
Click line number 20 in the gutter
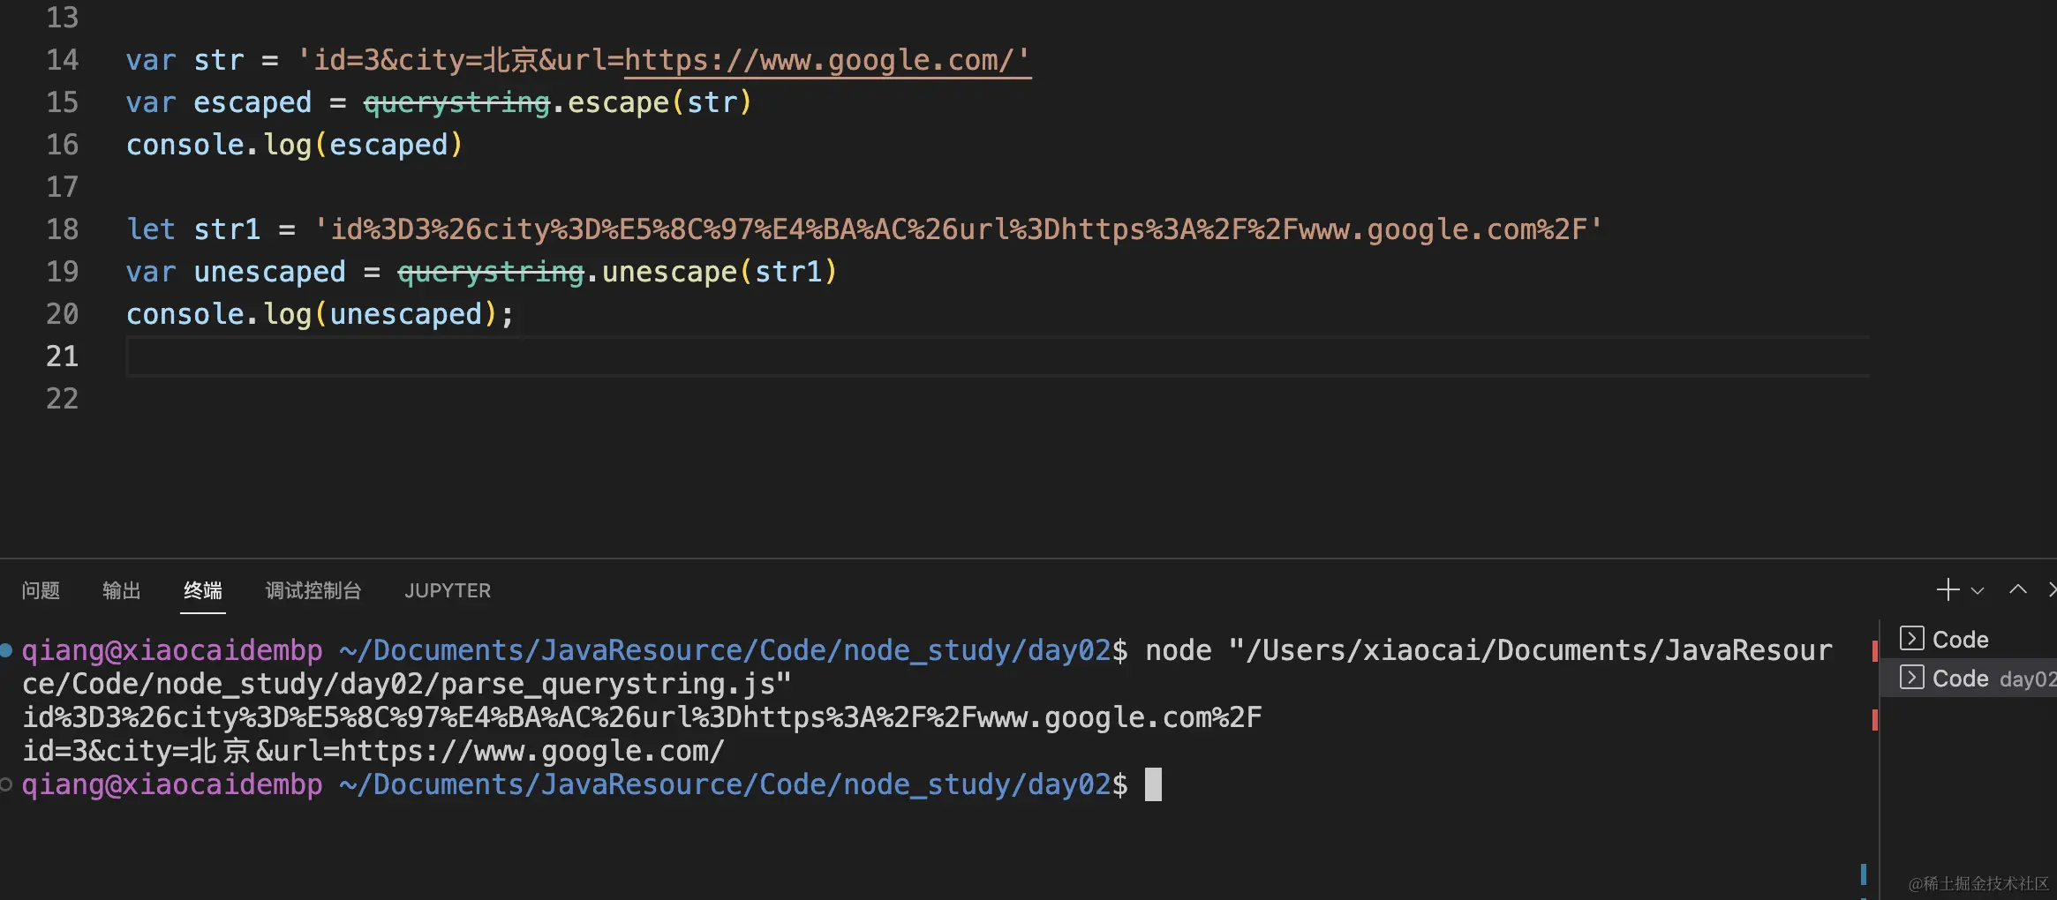point(62,314)
